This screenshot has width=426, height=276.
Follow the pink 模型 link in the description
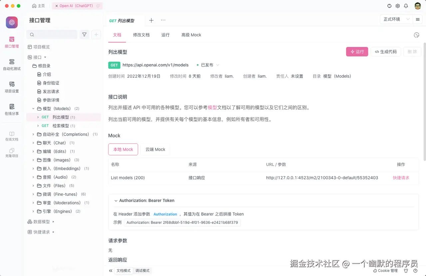[212, 108]
